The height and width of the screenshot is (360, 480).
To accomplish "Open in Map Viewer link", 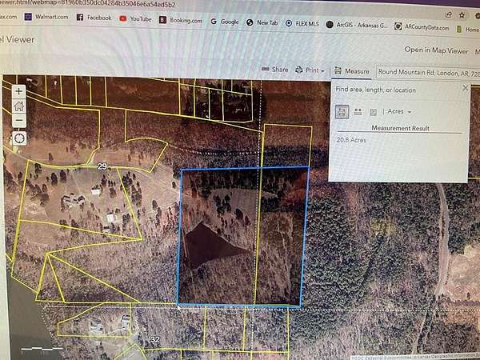I will tap(436, 50).
